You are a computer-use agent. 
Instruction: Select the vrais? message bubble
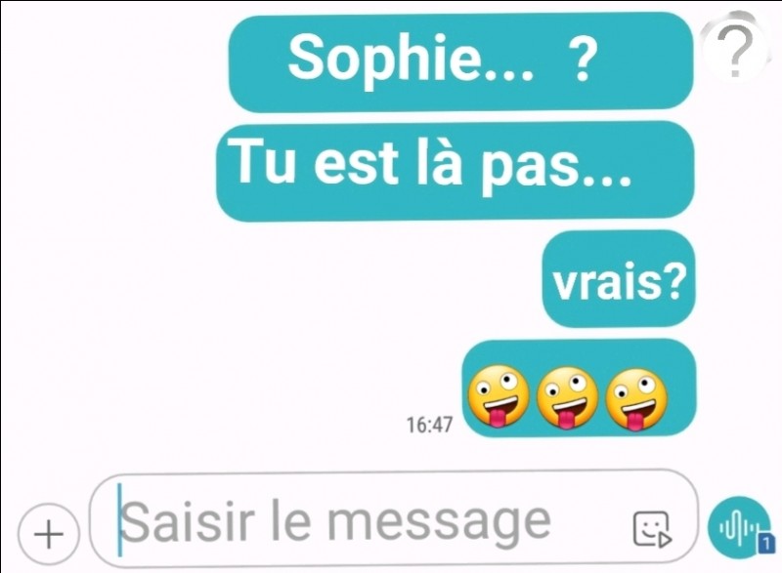[x=619, y=279]
